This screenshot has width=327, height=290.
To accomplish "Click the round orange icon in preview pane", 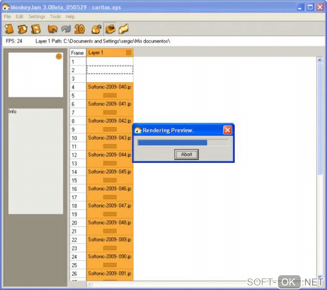I will 59,57.
